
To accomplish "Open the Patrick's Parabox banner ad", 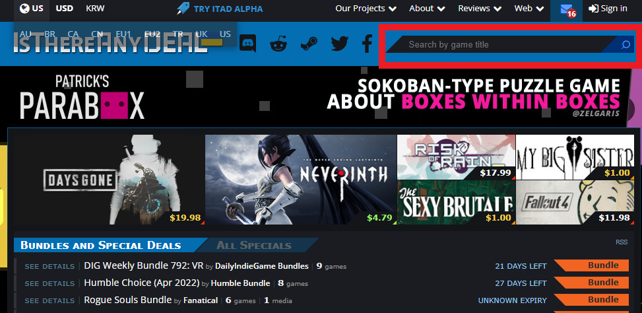I will tap(320, 98).
